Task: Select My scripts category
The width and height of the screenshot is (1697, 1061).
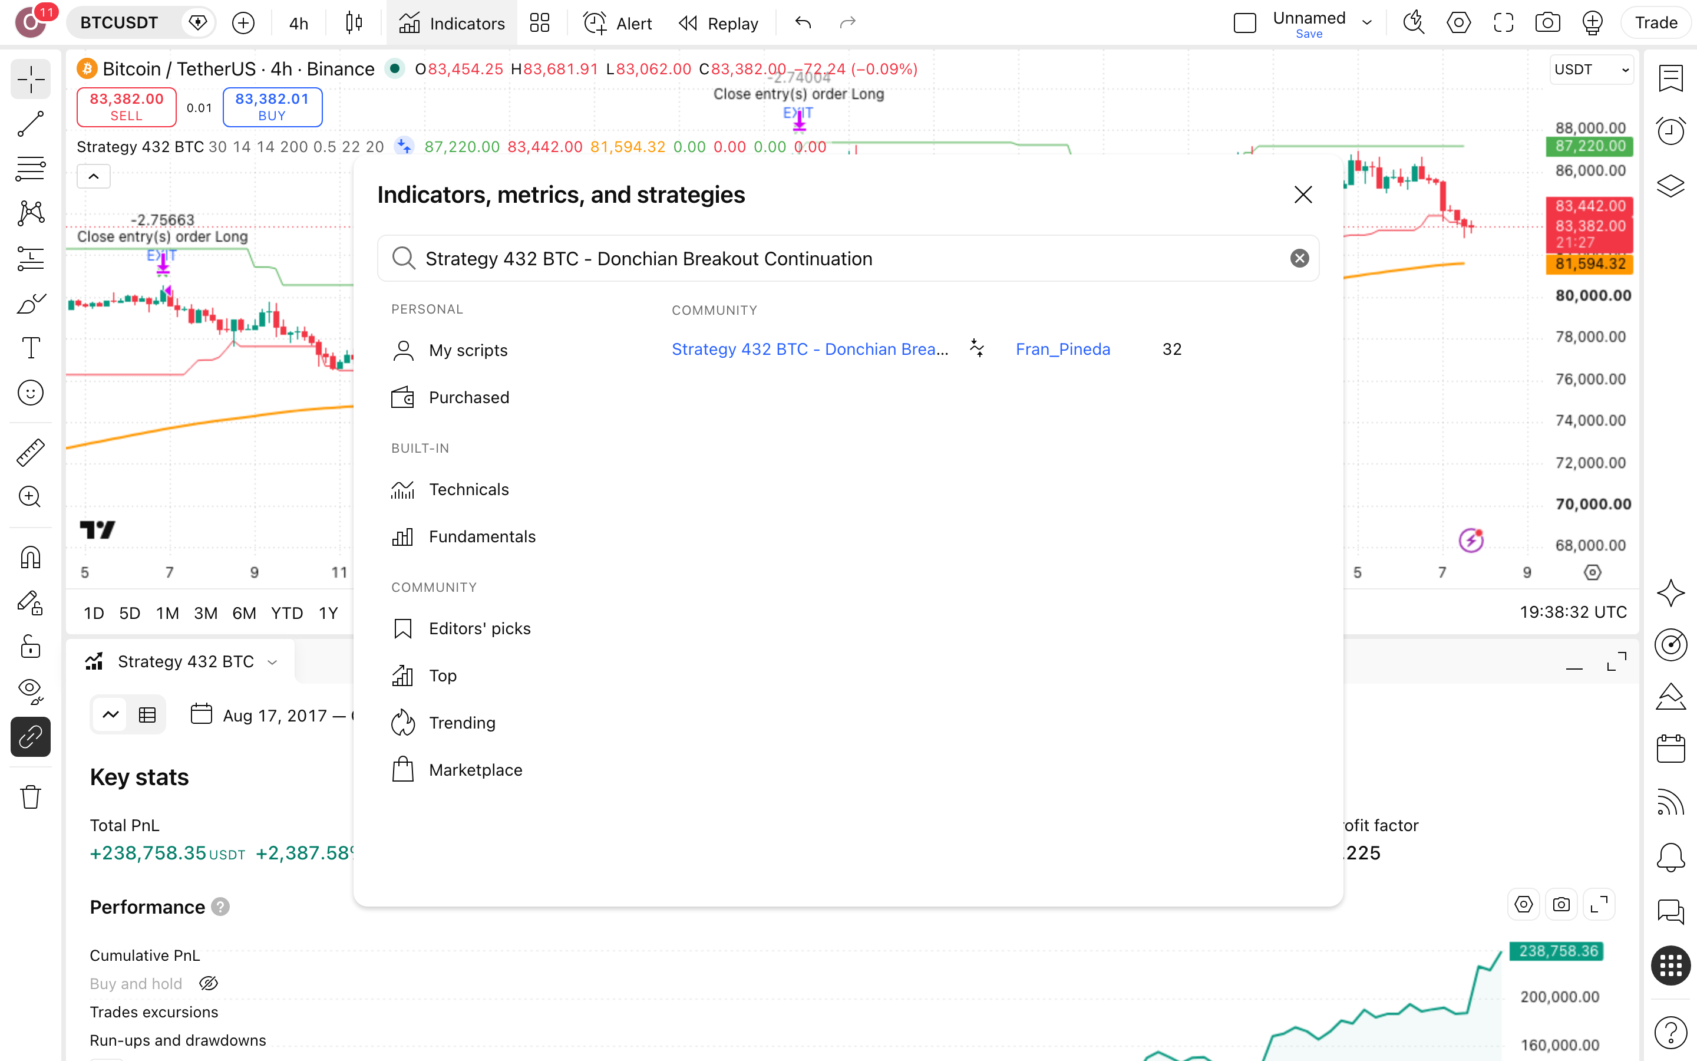Action: tap(450, 350)
